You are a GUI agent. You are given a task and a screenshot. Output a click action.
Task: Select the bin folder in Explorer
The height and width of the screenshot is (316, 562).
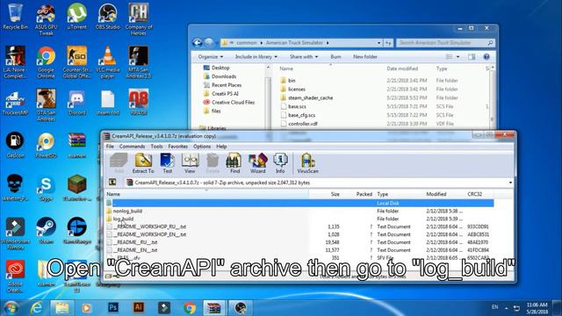point(292,81)
